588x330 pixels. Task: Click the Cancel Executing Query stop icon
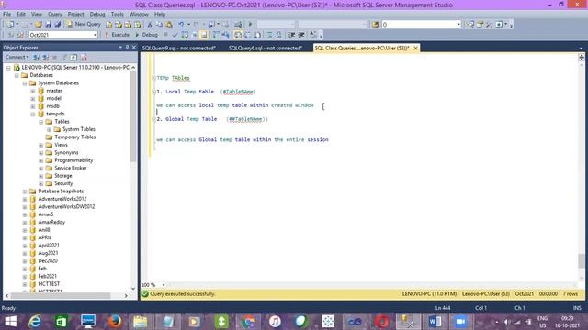pyautogui.click(x=165, y=35)
